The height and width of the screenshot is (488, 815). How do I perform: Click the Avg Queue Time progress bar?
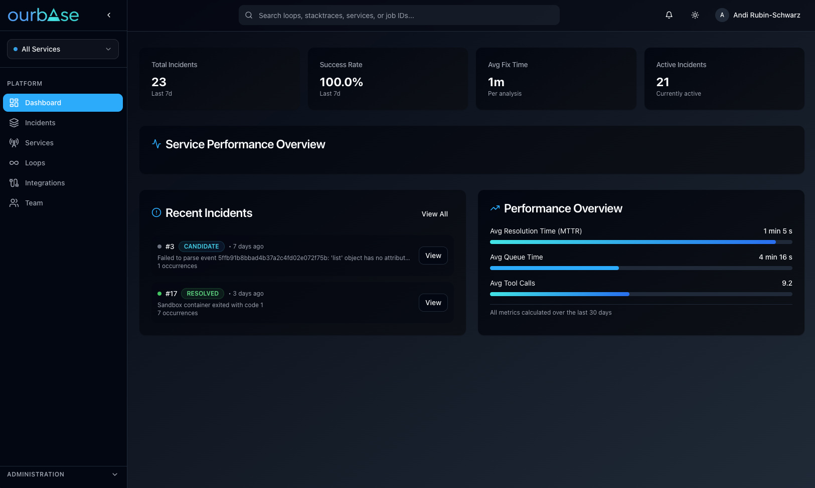point(641,268)
